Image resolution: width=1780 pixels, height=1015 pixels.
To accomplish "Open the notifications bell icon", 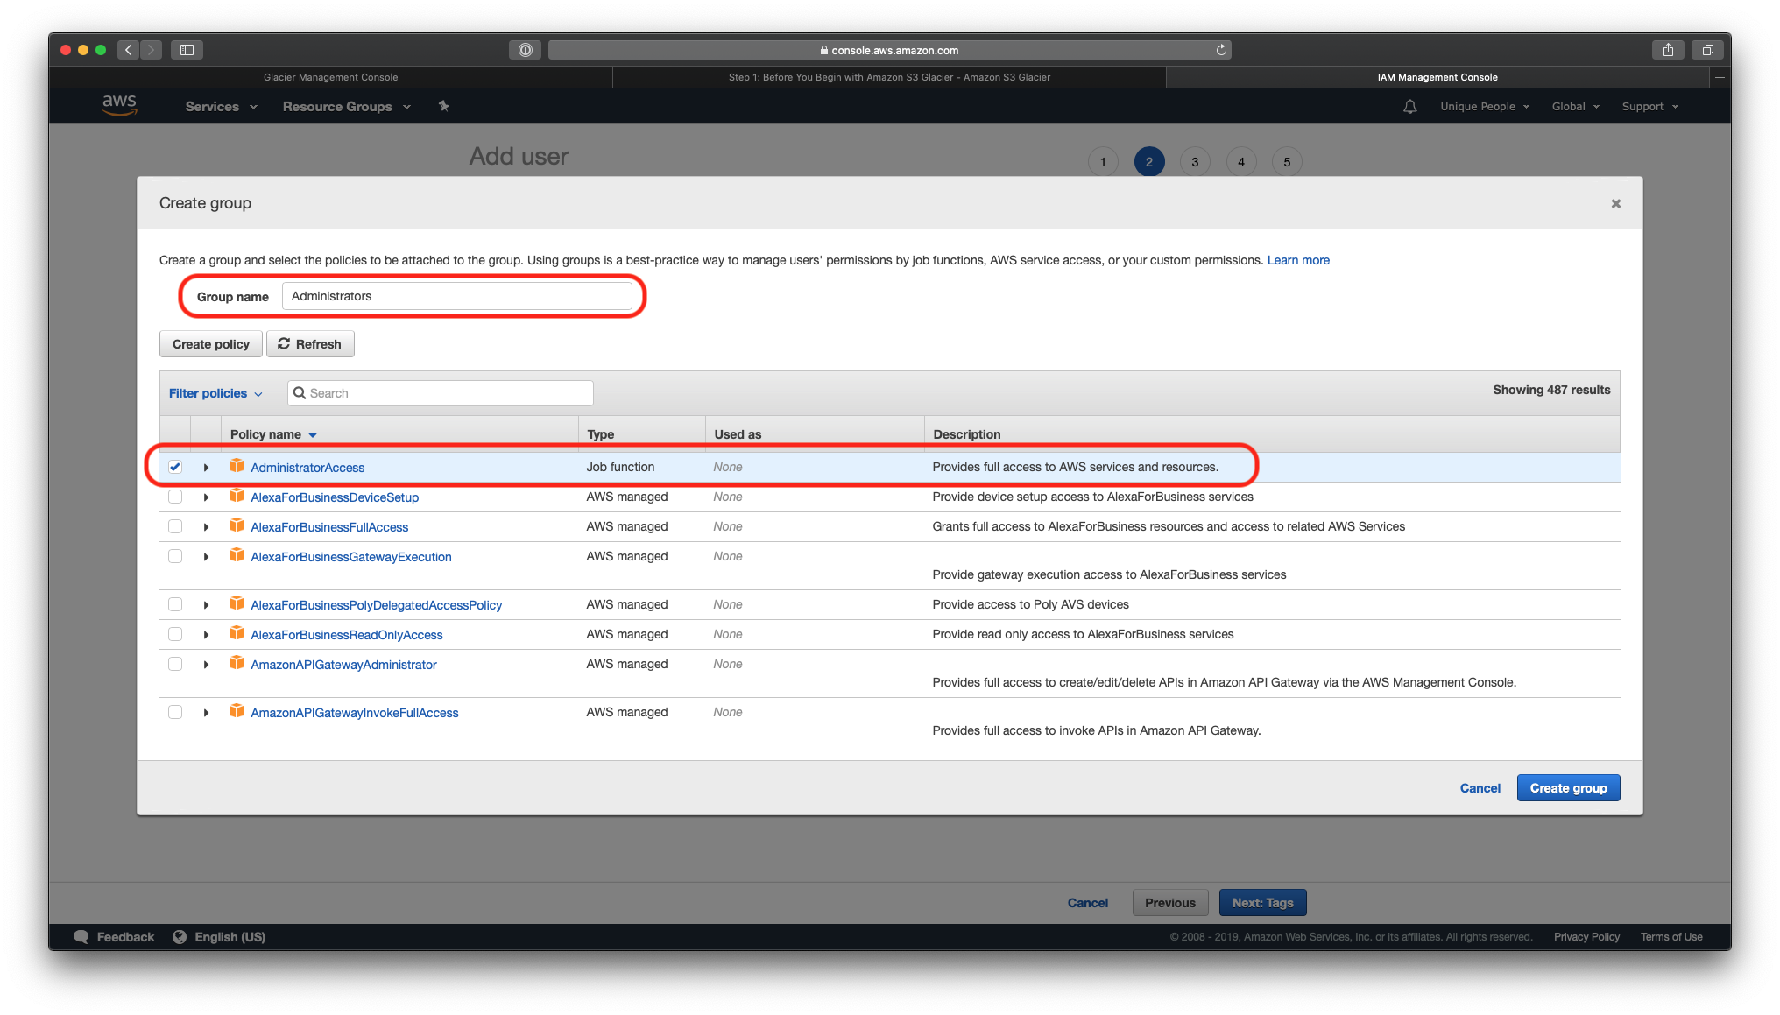I will tap(1409, 107).
